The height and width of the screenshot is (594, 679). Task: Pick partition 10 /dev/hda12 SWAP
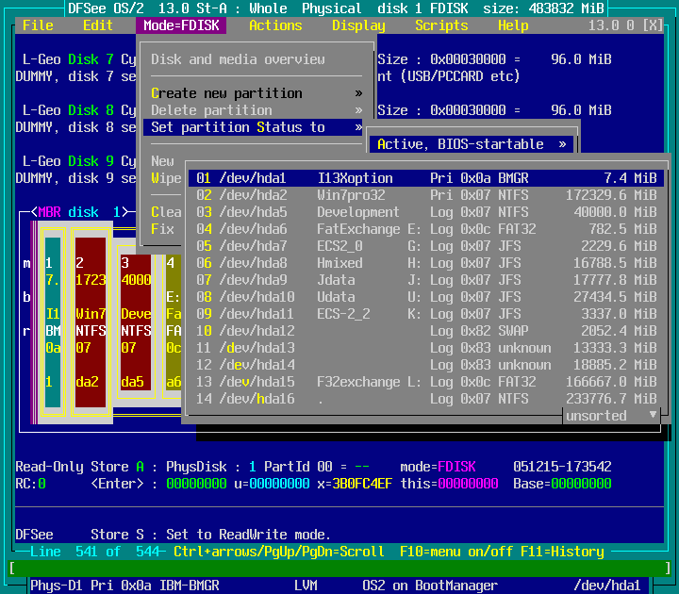426,331
